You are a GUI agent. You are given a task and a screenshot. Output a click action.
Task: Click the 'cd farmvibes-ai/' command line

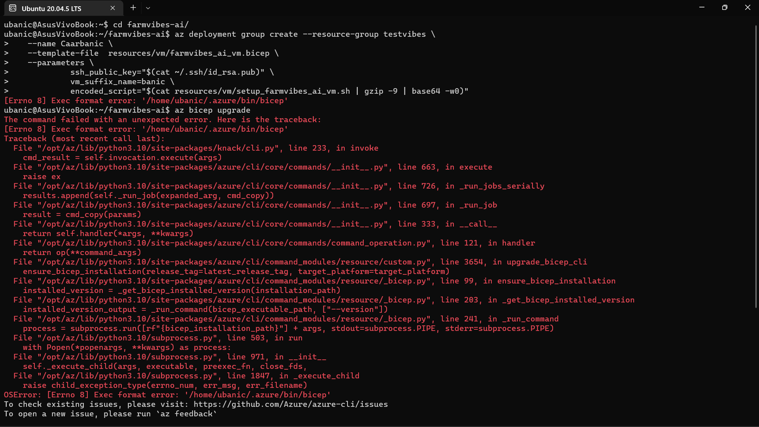click(151, 24)
